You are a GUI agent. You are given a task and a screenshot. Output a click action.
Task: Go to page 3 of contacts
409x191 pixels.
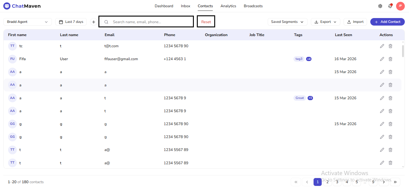[x=337, y=182]
